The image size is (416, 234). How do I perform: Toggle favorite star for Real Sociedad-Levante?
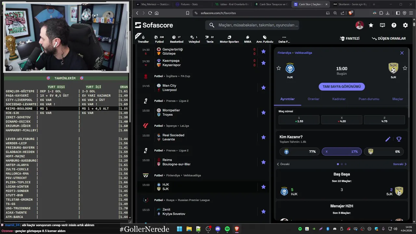point(264,137)
